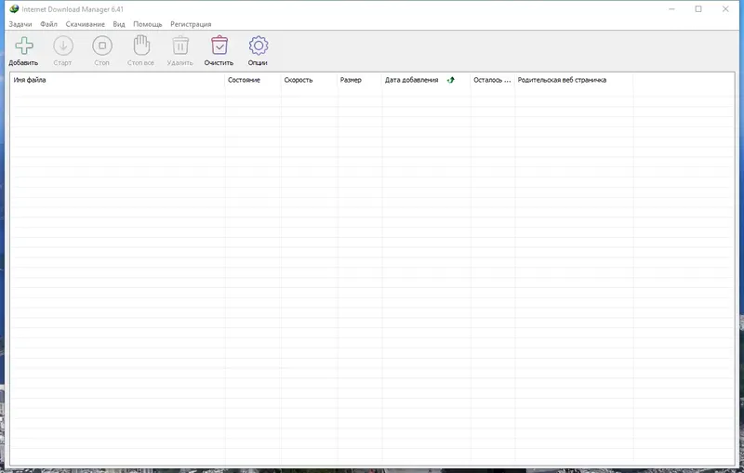Click the Старт download icon
The height and width of the screenshot is (473, 744).
pos(63,46)
